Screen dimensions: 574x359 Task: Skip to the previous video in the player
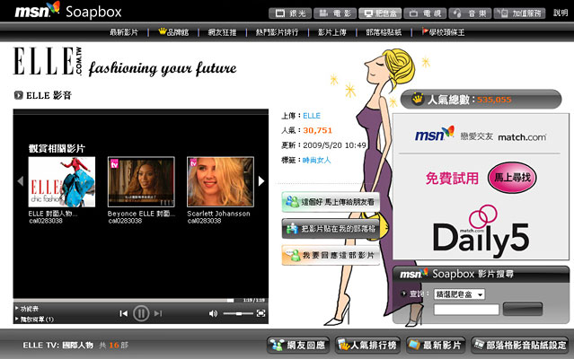point(124,313)
